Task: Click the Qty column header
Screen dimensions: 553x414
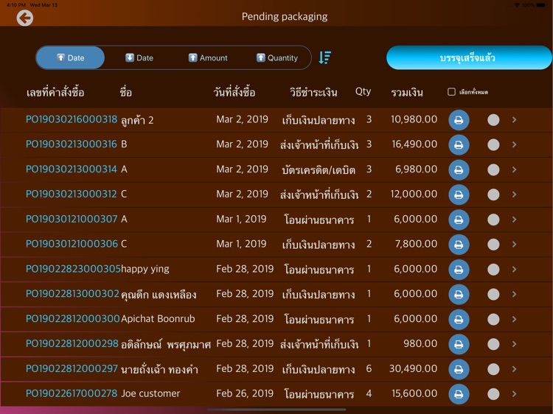Action: [363, 91]
